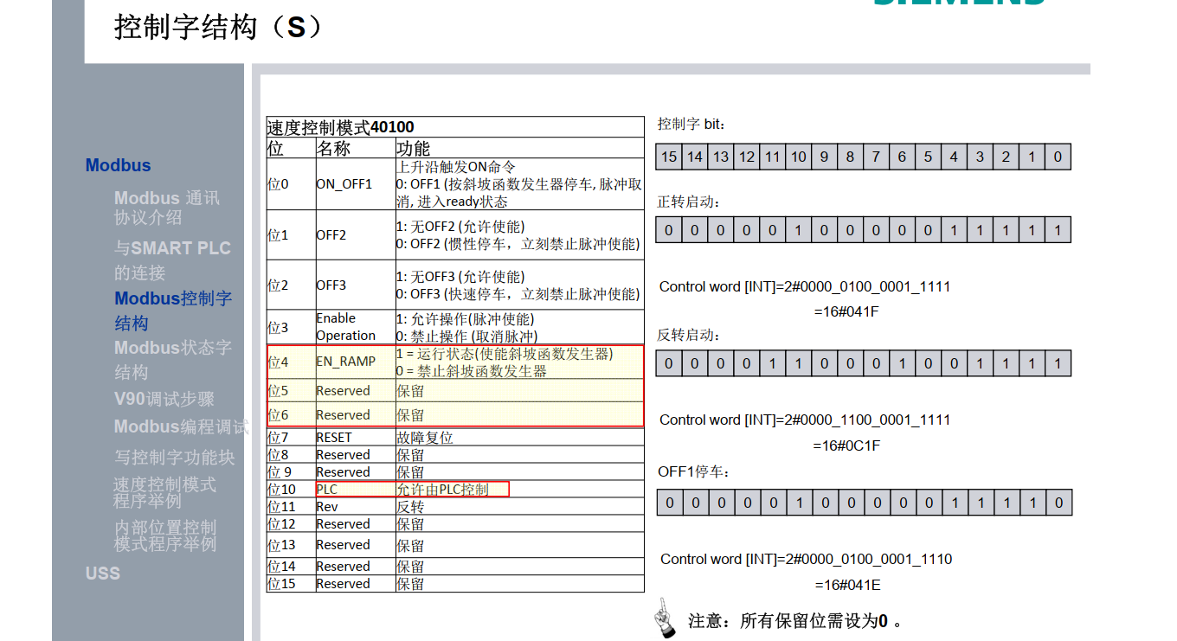Jump to V90调试步骤 in the sidebar

[x=164, y=400]
